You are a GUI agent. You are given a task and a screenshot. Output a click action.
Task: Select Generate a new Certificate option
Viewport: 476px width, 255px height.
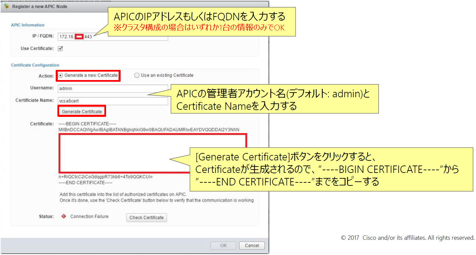click(x=61, y=75)
